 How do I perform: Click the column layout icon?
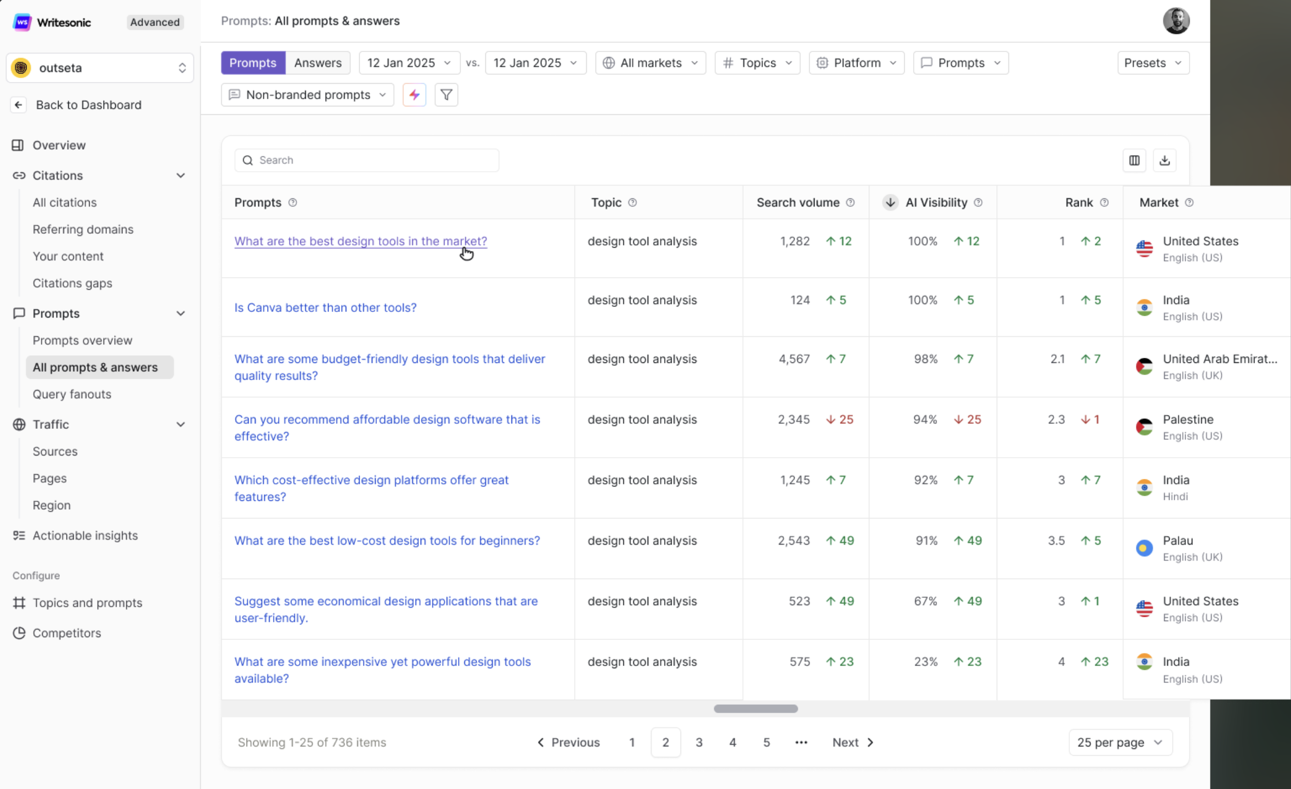point(1134,160)
